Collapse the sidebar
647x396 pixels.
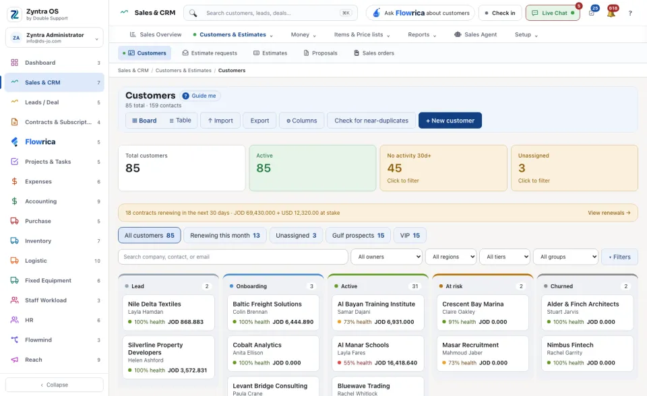tap(55, 385)
